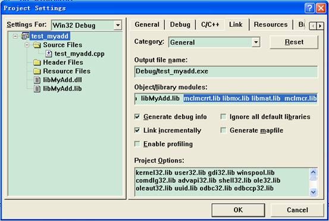Click inside the Project Options text box

point(223,182)
